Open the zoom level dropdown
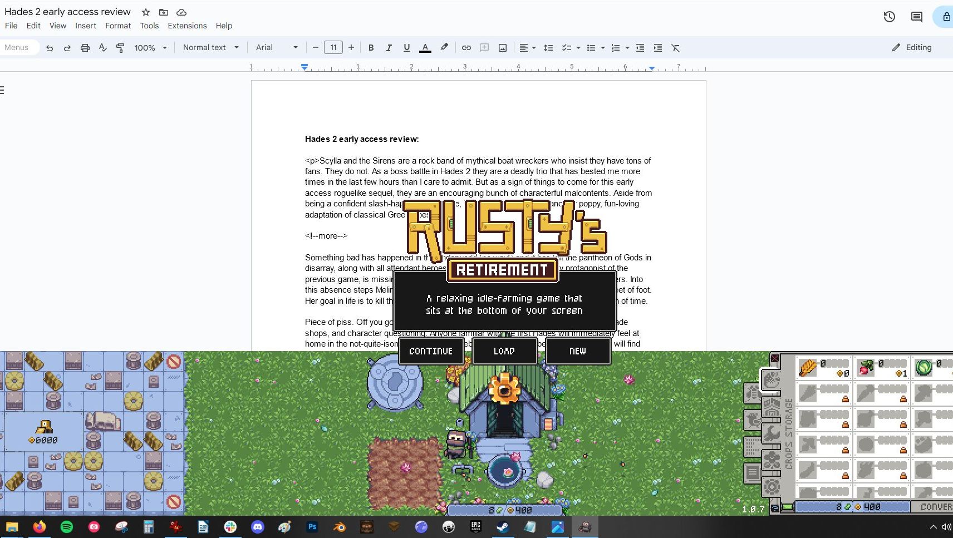The height and width of the screenshot is (538, 953). point(150,47)
